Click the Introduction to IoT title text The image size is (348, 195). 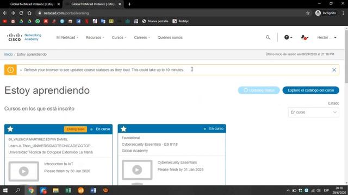[59, 164]
